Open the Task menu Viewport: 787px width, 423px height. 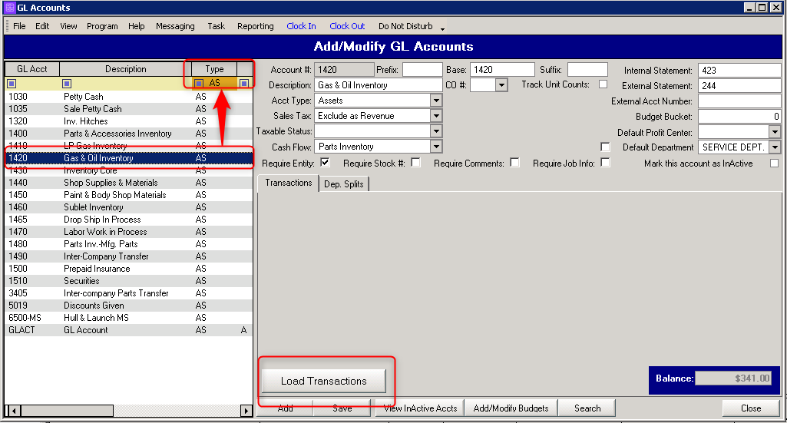point(217,26)
